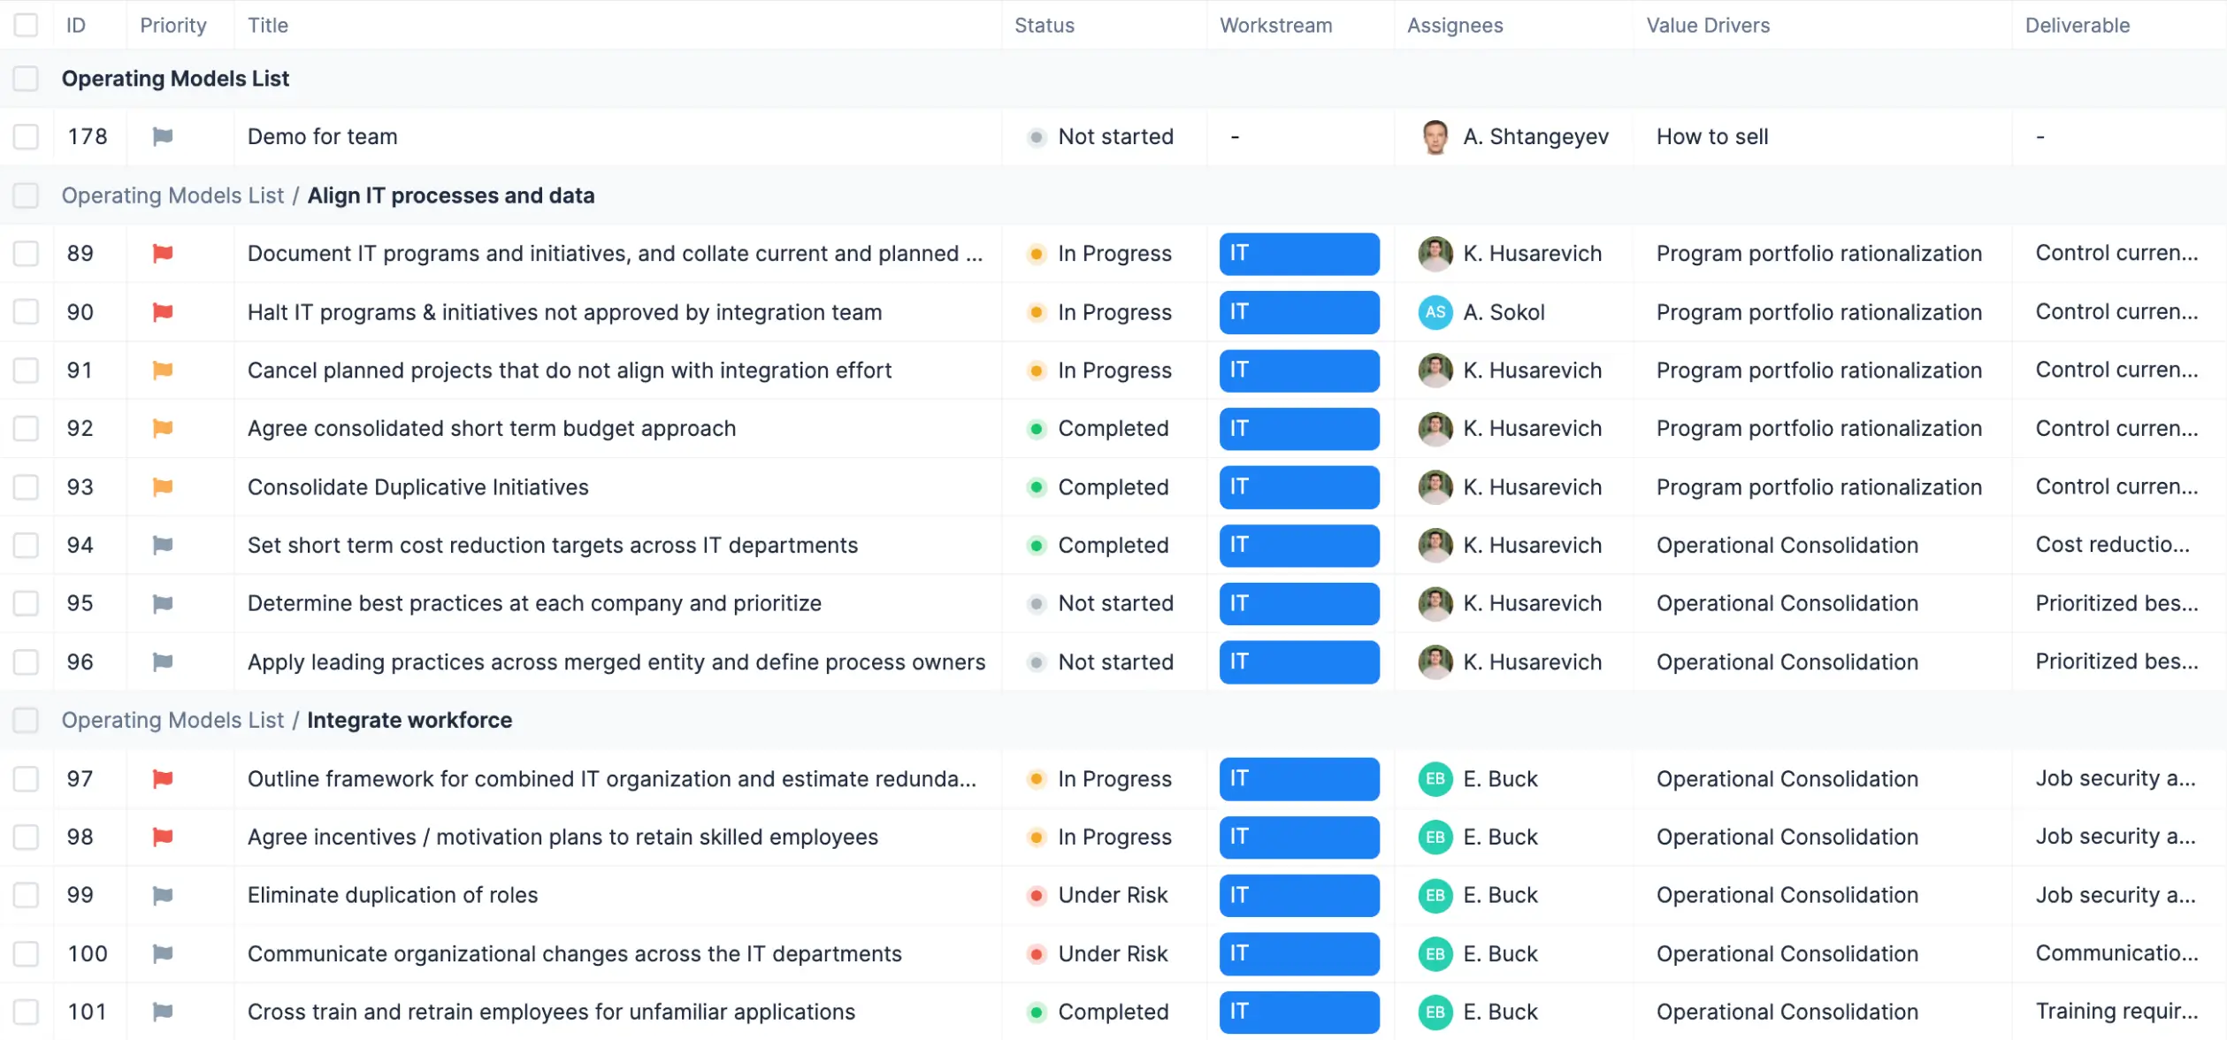Click the red priority flag on task 89

[x=163, y=254]
